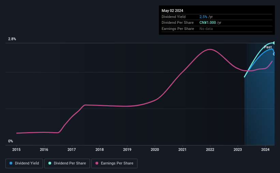Click the 2.8% y-axis label
Viewport: 280px width, 173px height.
[12, 39]
